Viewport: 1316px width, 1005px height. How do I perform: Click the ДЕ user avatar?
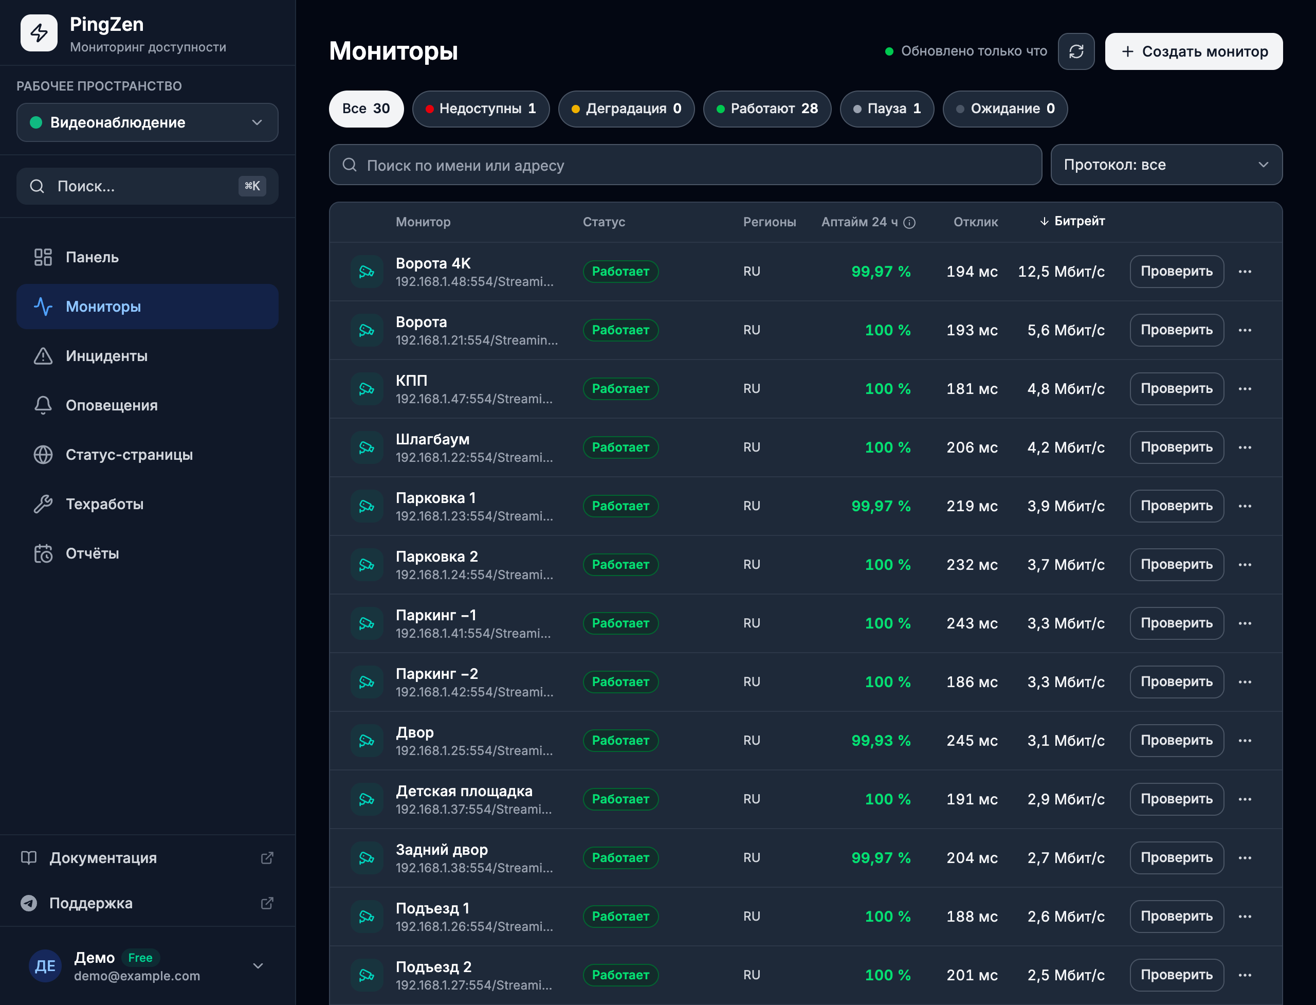click(x=45, y=965)
